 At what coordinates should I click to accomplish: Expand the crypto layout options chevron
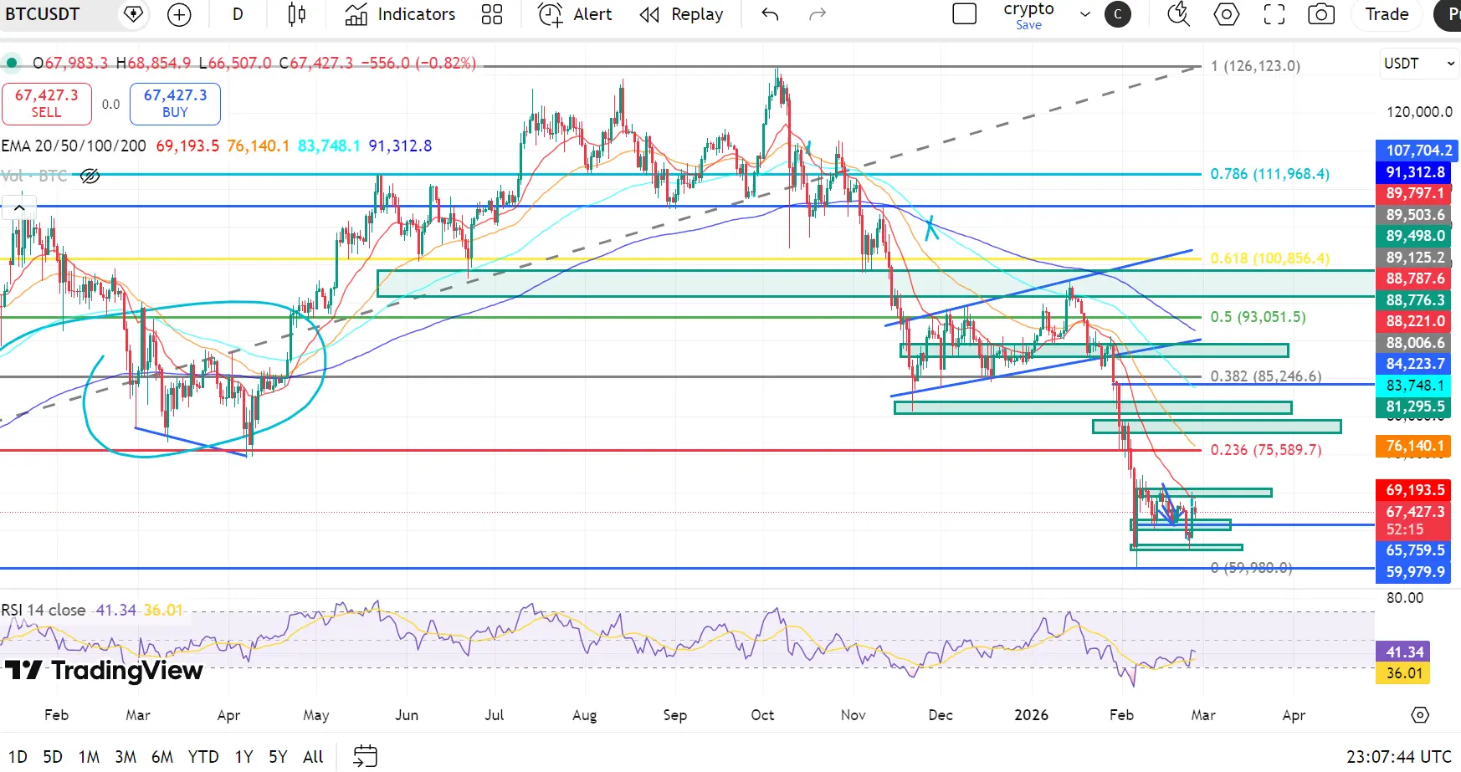(1085, 14)
